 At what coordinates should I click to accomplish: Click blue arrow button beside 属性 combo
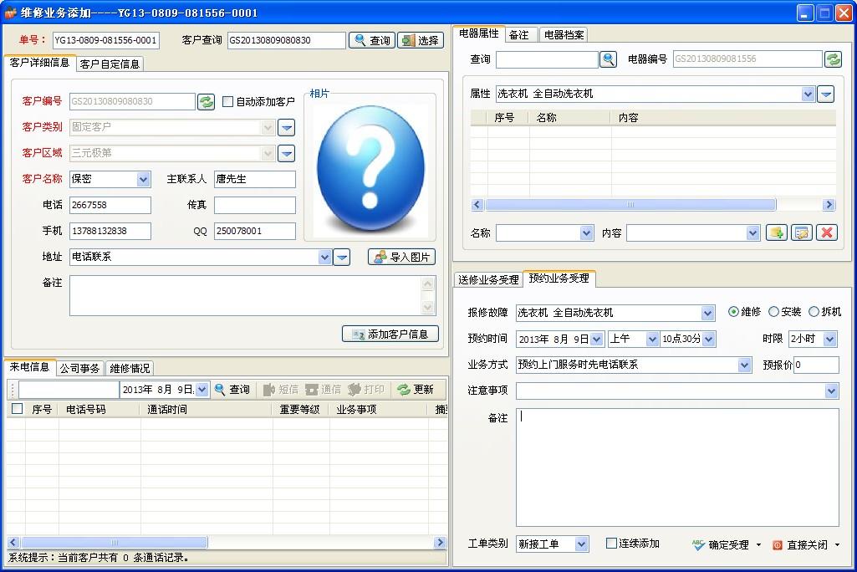(x=826, y=94)
